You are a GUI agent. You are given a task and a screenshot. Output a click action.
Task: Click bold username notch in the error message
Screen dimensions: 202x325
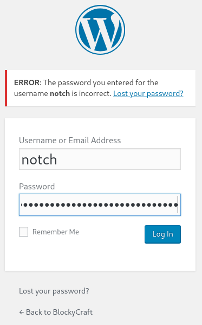pyautogui.click(x=60, y=93)
